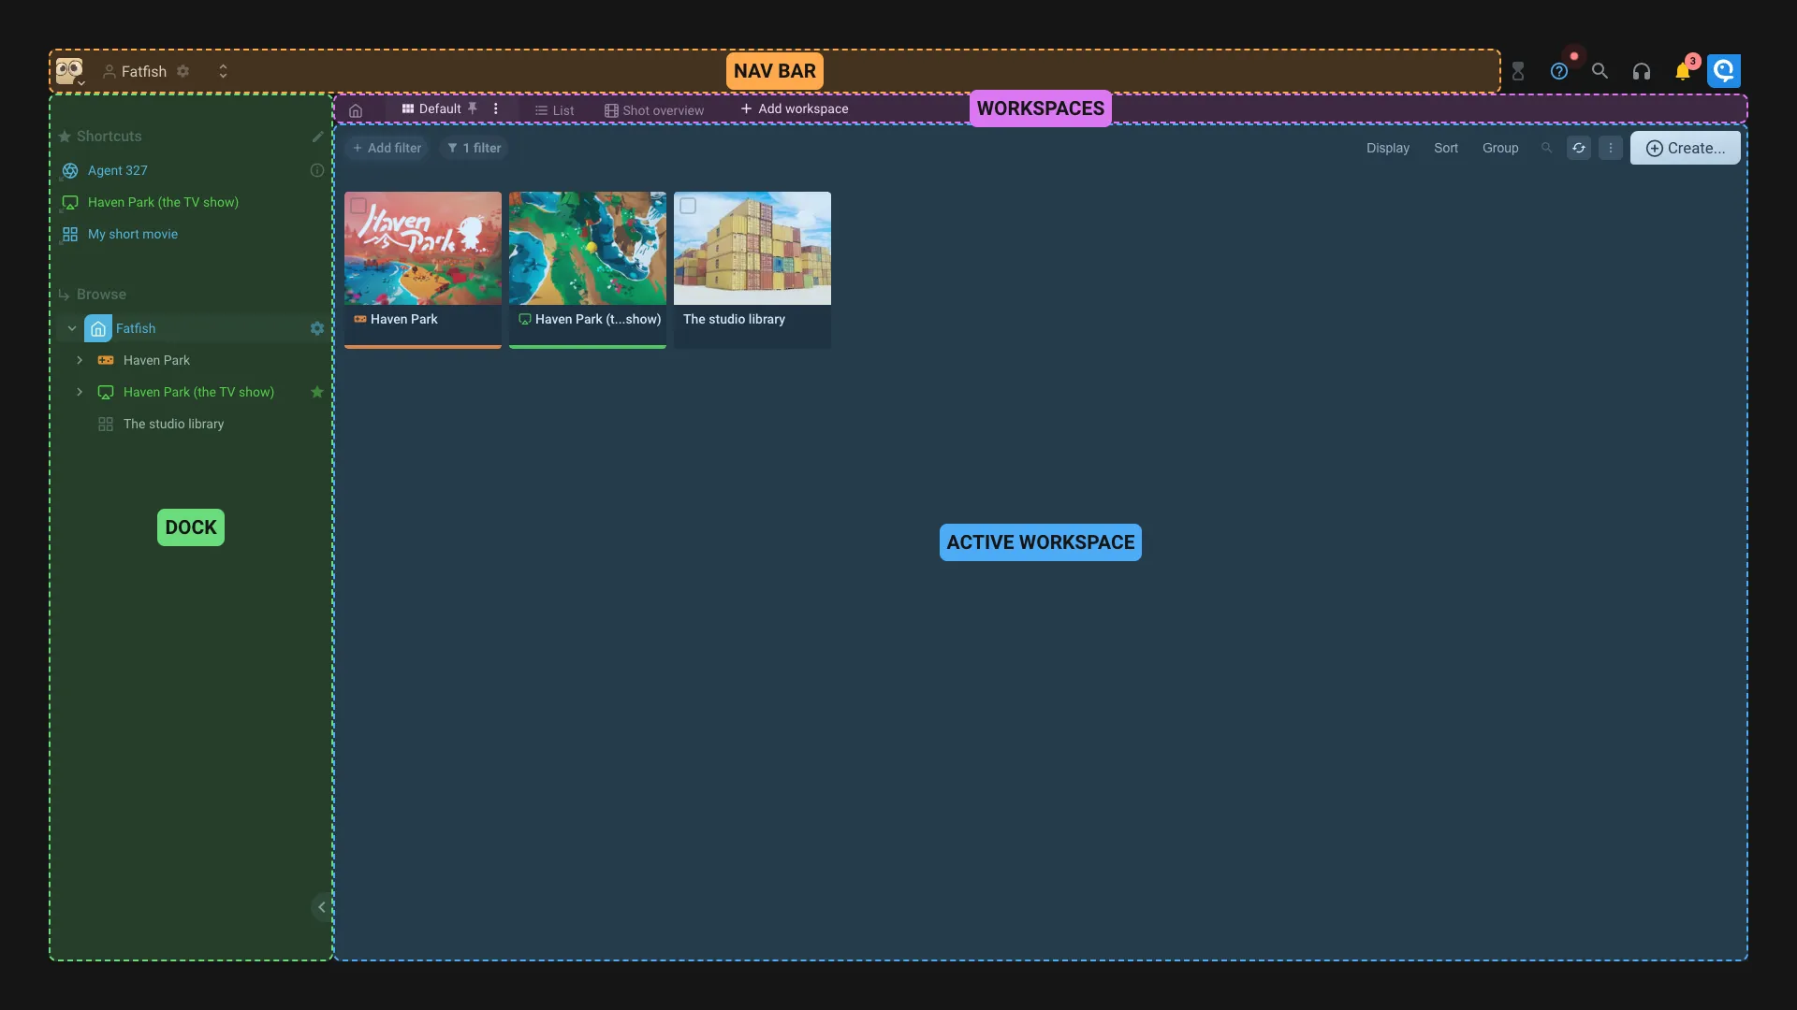1797x1010 pixels.
Task: Expand the Haven Park tree item
Action: point(80,360)
